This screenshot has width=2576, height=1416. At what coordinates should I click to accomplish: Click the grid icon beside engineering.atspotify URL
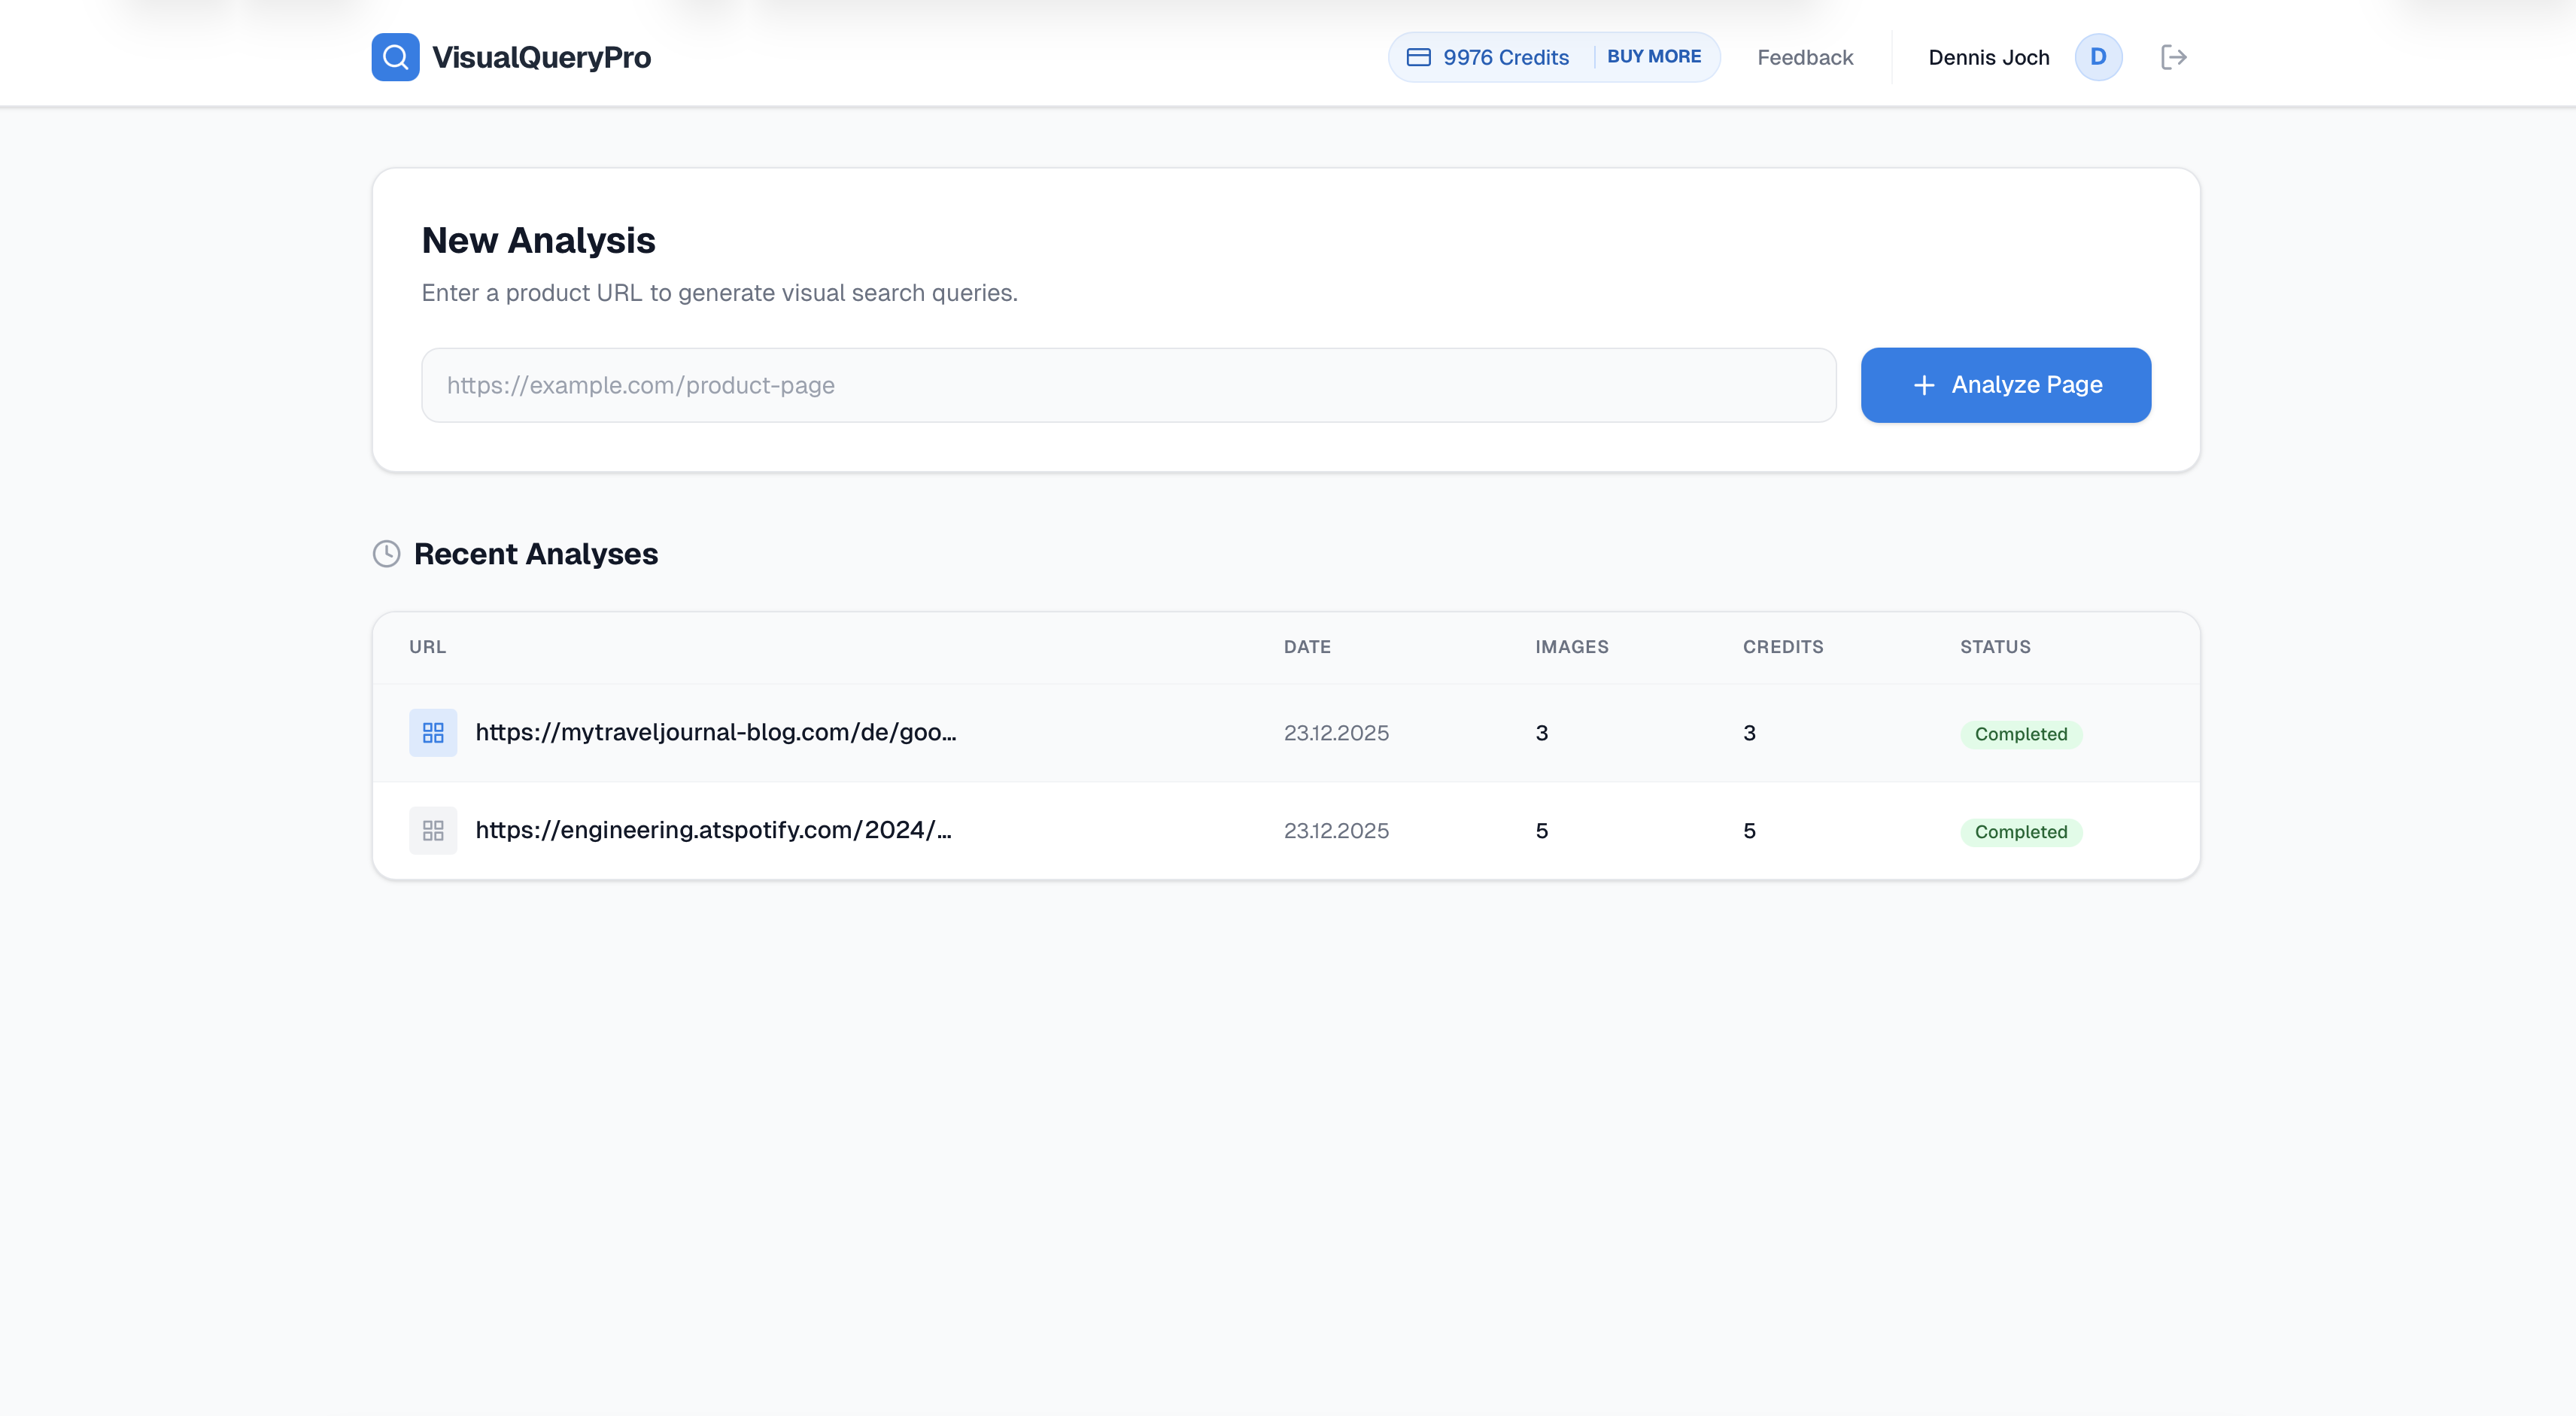pos(433,831)
